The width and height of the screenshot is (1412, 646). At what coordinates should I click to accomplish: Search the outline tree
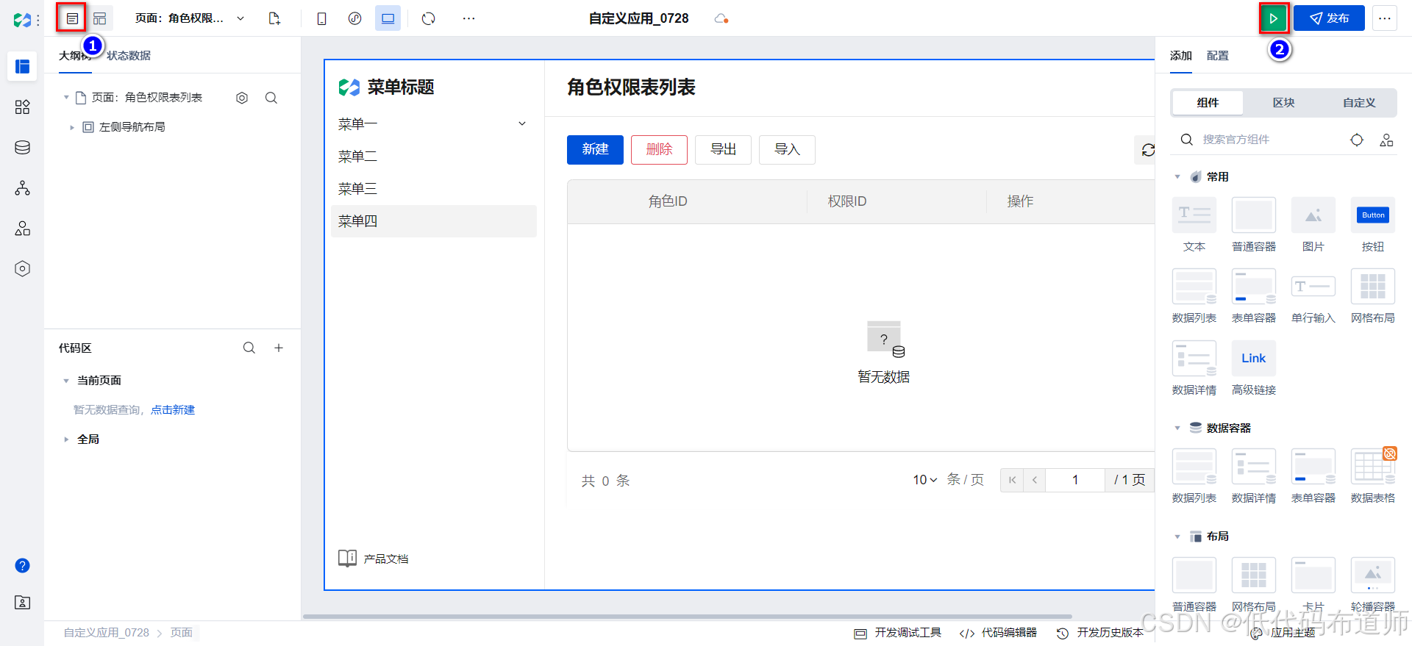pos(271,98)
